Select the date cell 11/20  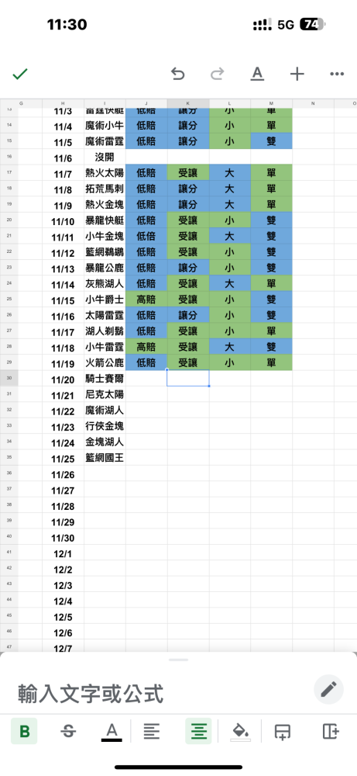64,379
